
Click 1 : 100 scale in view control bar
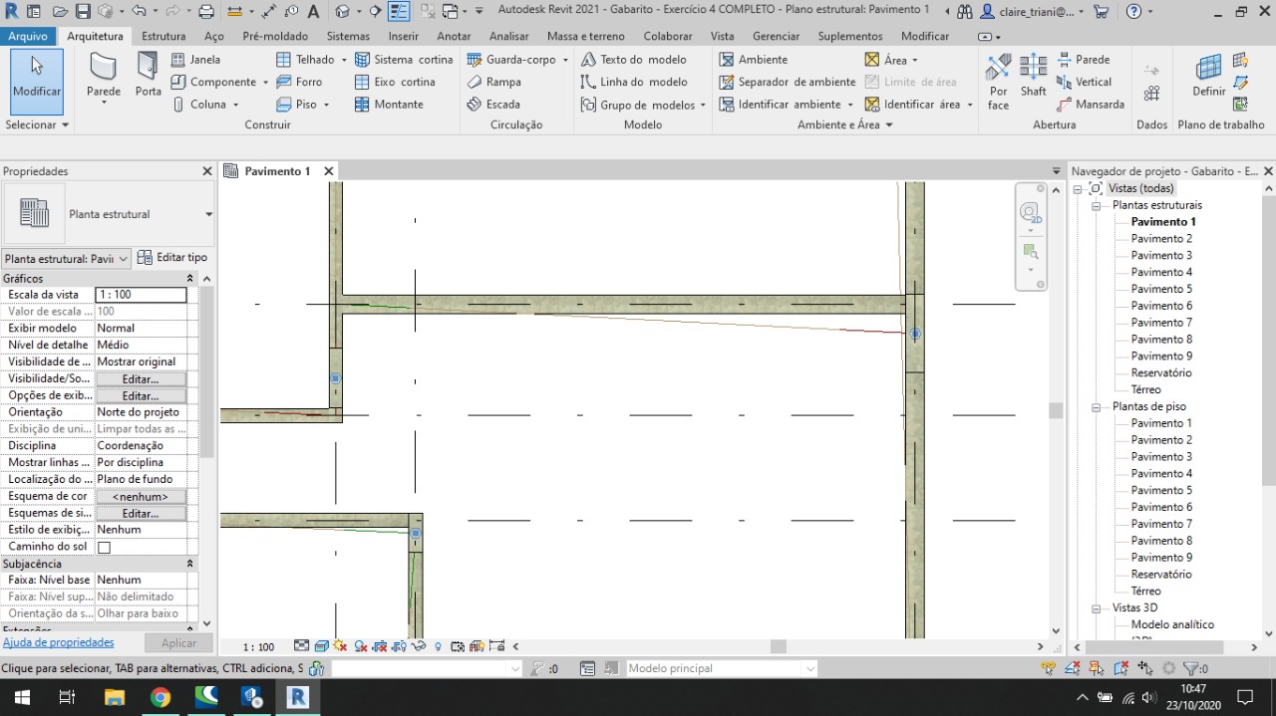[x=258, y=647]
